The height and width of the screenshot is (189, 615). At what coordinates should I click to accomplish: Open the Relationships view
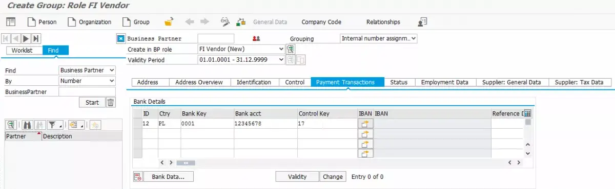tap(383, 22)
